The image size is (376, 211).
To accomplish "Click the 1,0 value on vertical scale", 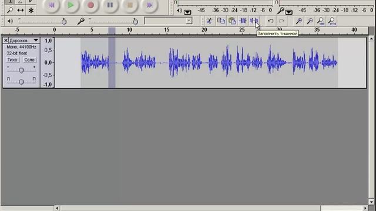I will pyautogui.click(x=48, y=40).
